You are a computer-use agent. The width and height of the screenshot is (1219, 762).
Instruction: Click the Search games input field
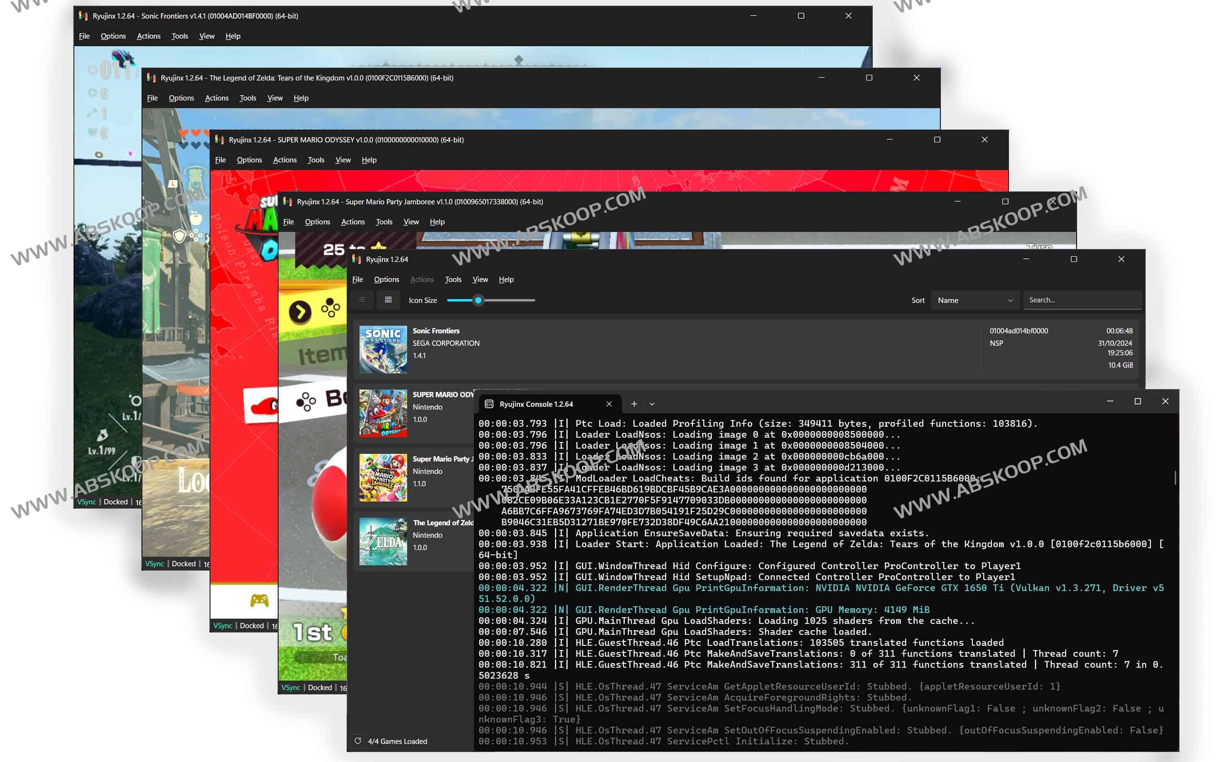1081,301
